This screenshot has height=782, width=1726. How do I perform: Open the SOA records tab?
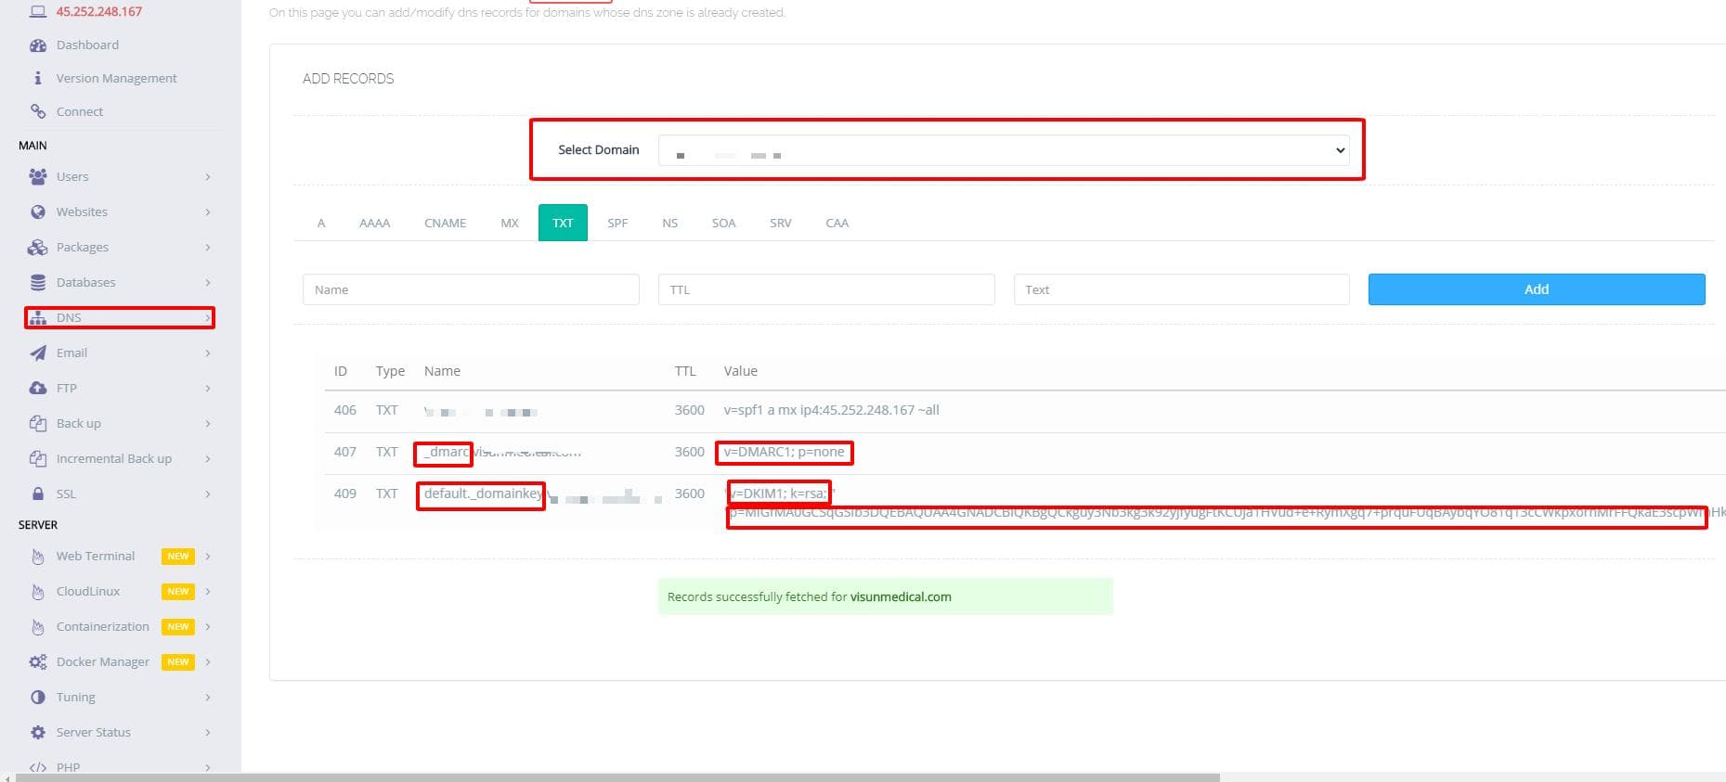pyautogui.click(x=723, y=223)
